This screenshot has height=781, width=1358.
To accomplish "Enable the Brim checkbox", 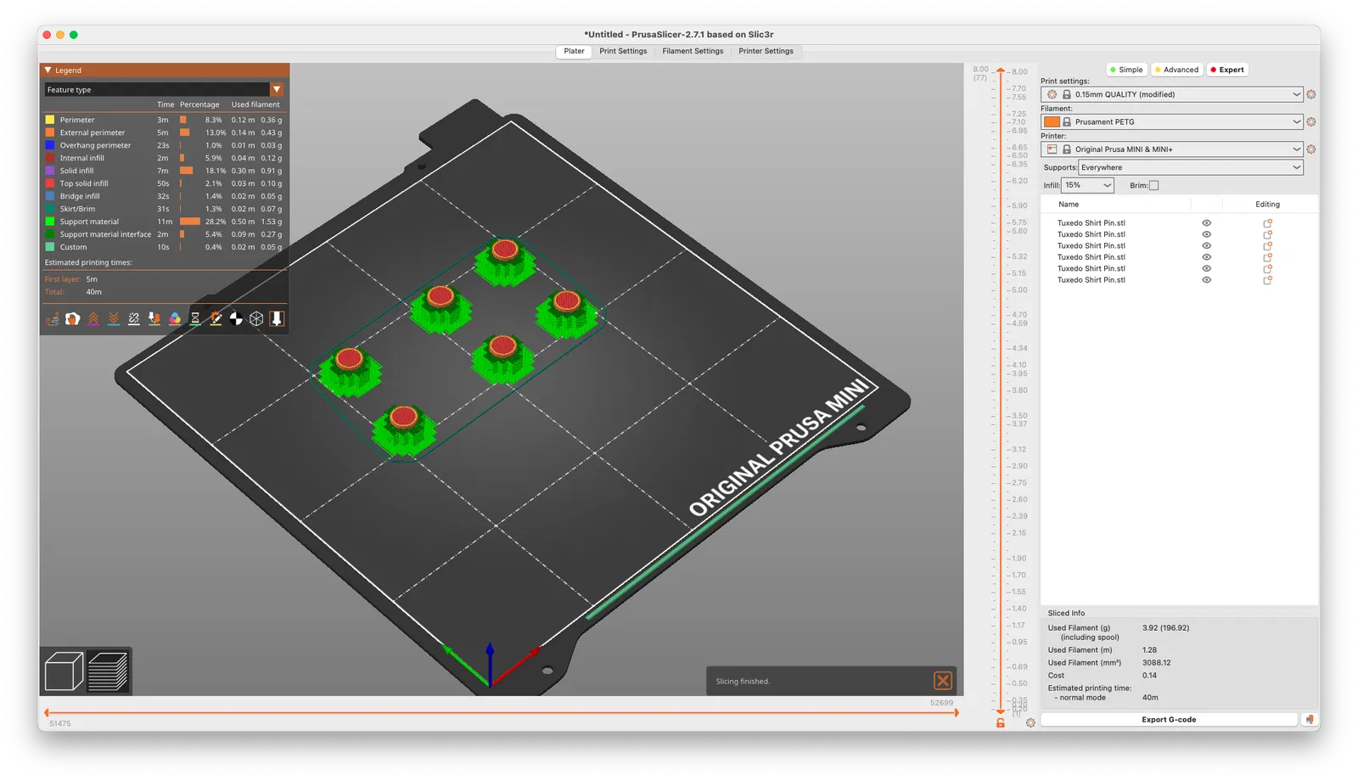I will point(1153,185).
